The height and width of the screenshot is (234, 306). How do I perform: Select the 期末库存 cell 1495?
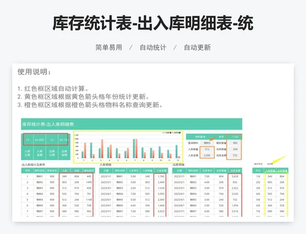(x=89, y=182)
